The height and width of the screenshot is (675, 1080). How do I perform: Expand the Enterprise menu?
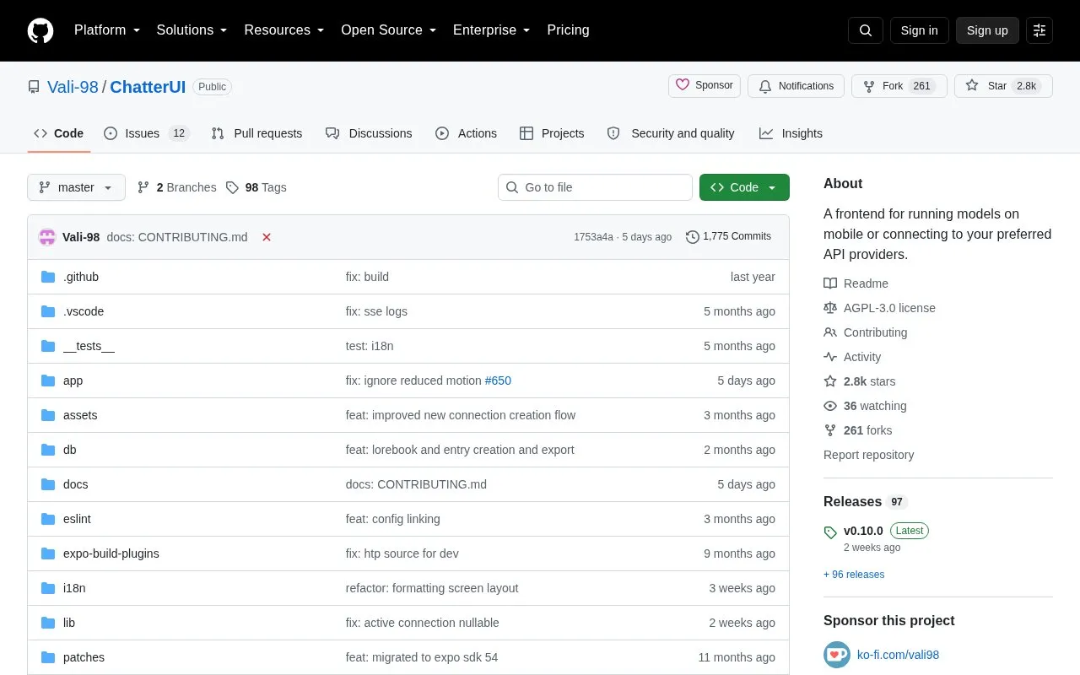pos(491,30)
